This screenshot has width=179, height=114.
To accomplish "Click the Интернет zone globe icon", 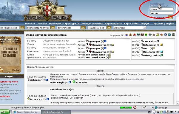I will tap(156, 107).
